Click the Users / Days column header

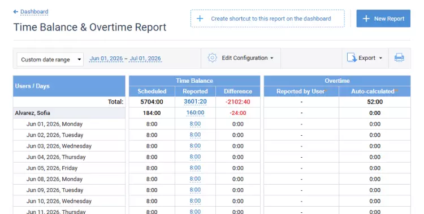[69, 86]
